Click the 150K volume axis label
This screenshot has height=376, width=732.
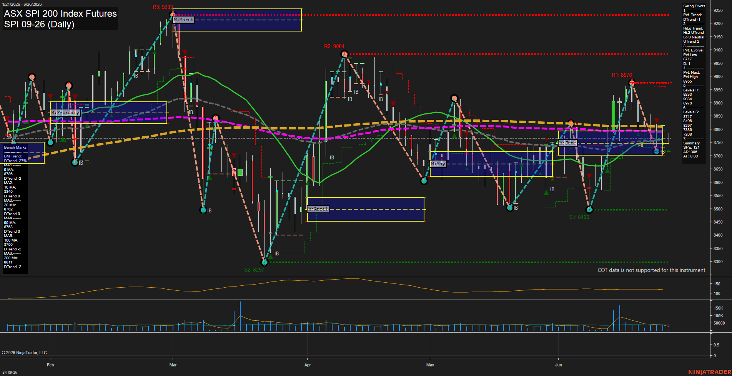719,308
